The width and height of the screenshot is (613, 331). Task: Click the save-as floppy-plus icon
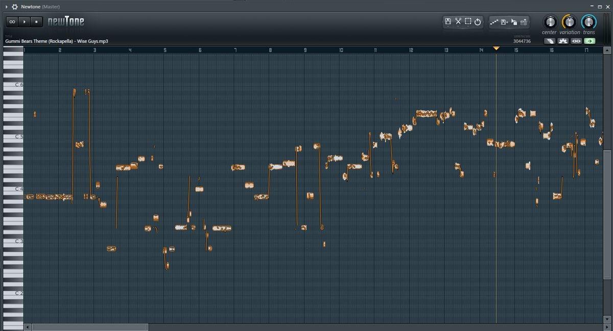click(x=504, y=22)
